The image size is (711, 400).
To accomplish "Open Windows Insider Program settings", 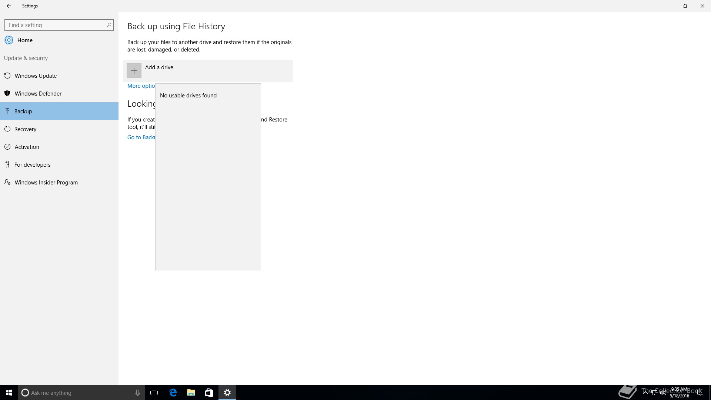I will tap(59, 182).
